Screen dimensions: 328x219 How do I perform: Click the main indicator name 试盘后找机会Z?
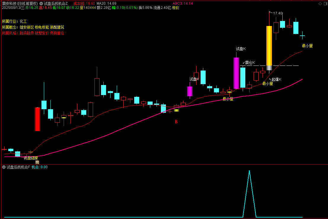56,4
